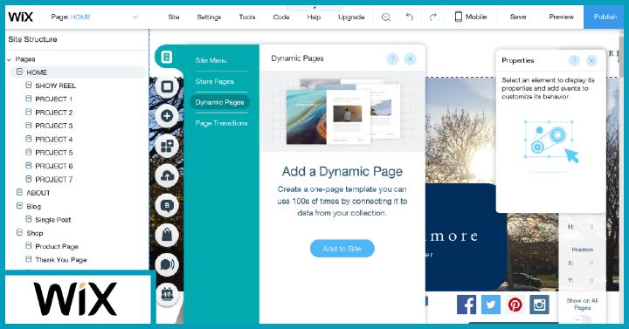629x329 pixels.
Task: Toggle Show on All Pages switch
Action: 582,319
